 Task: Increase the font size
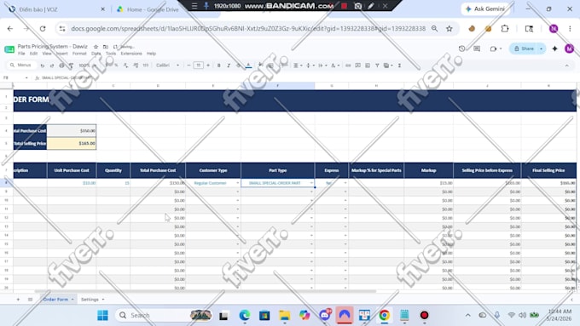(x=208, y=66)
